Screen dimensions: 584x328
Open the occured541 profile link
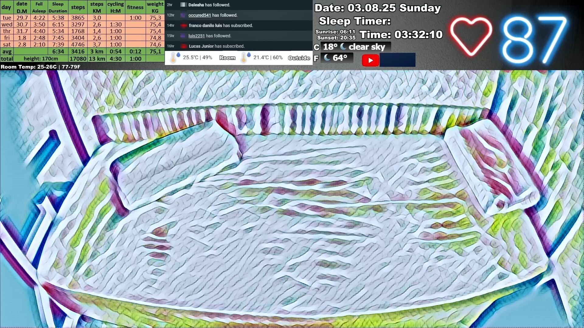click(200, 15)
